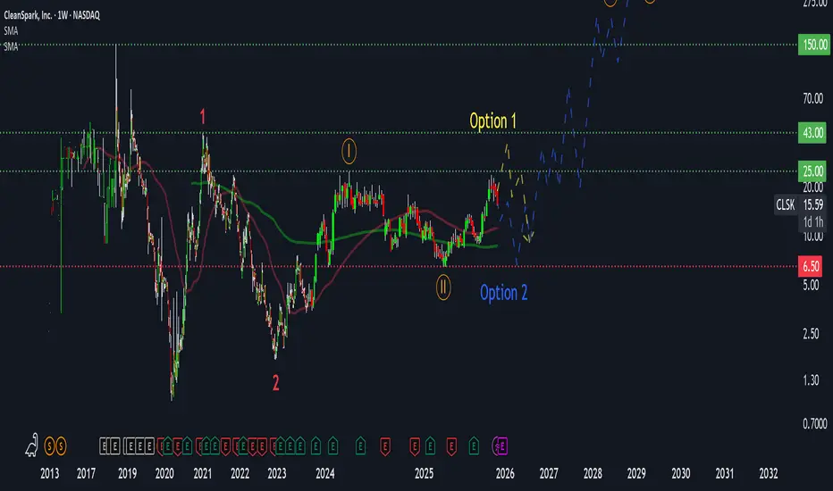
Task: Click the 2.50 price axis value
Action: [811, 333]
